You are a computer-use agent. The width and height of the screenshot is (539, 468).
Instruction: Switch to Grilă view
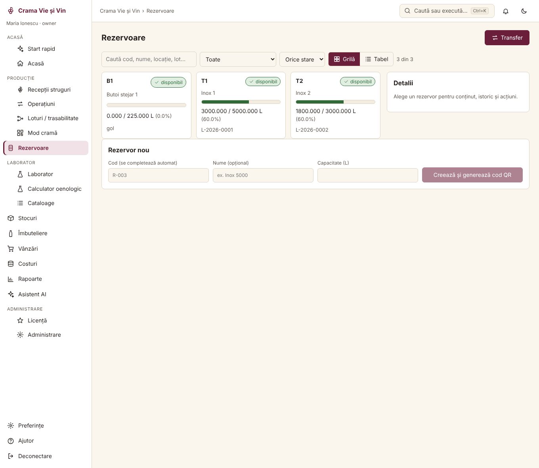[344, 59]
